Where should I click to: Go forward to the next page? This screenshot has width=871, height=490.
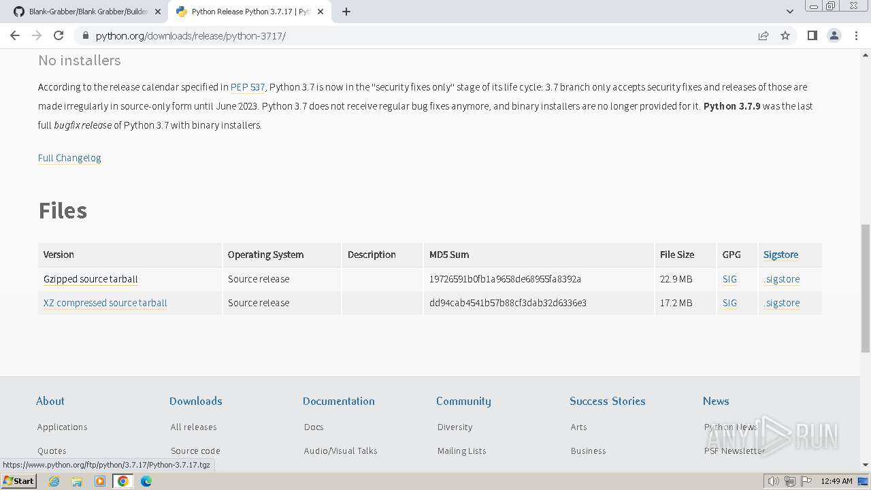tap(37, 35)
